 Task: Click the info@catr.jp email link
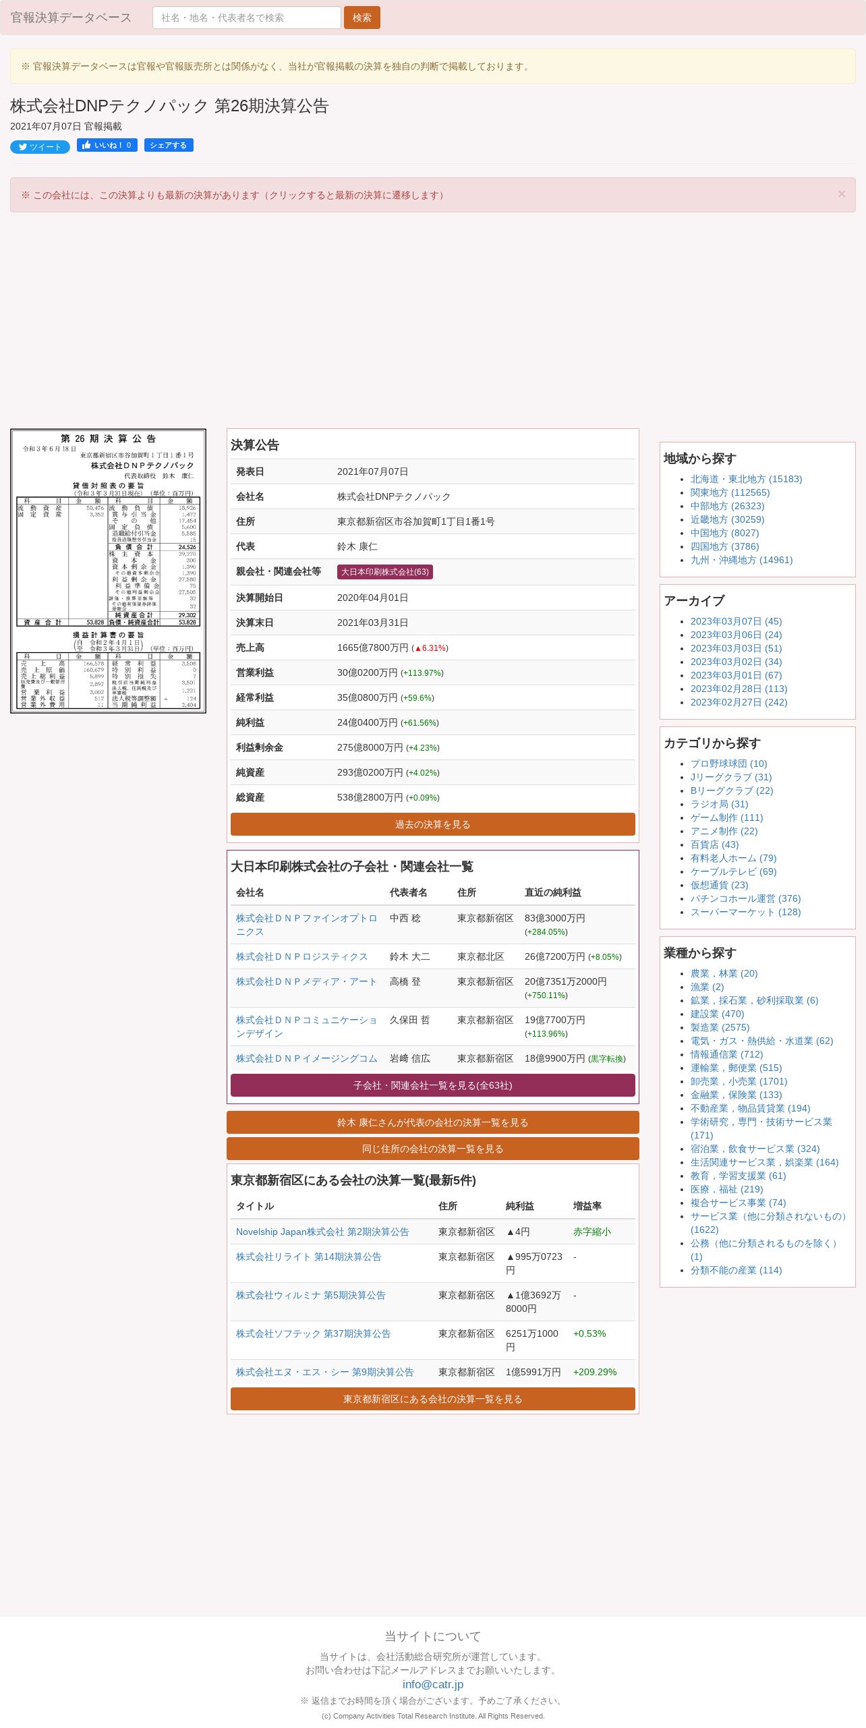point(433,1684)
